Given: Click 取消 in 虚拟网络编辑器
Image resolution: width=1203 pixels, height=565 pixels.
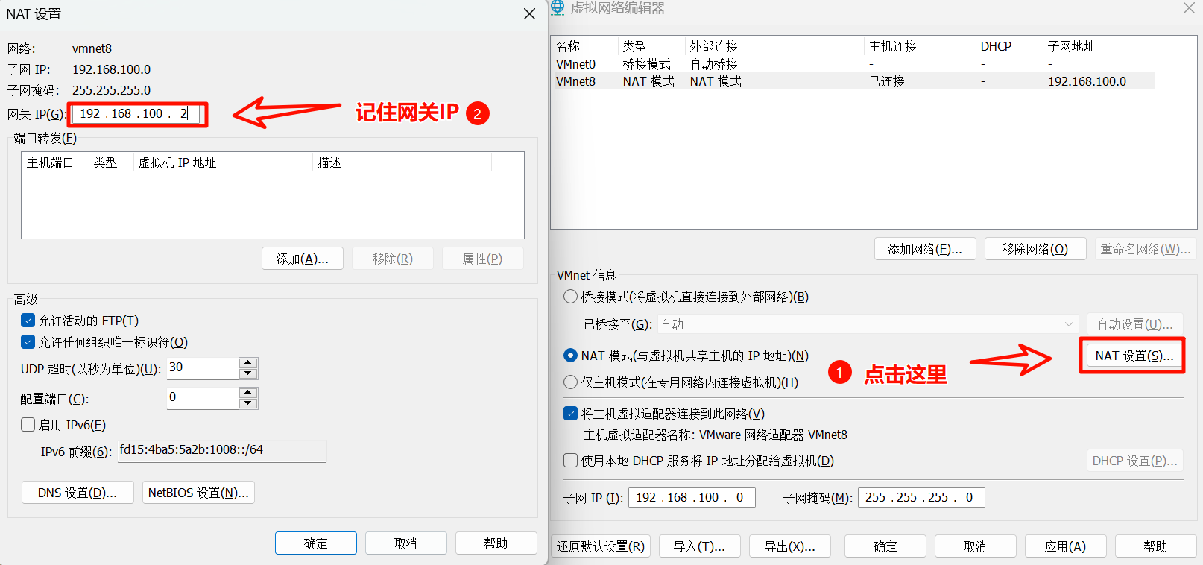Looking at the screenshot, I should (x=976, y=546).
